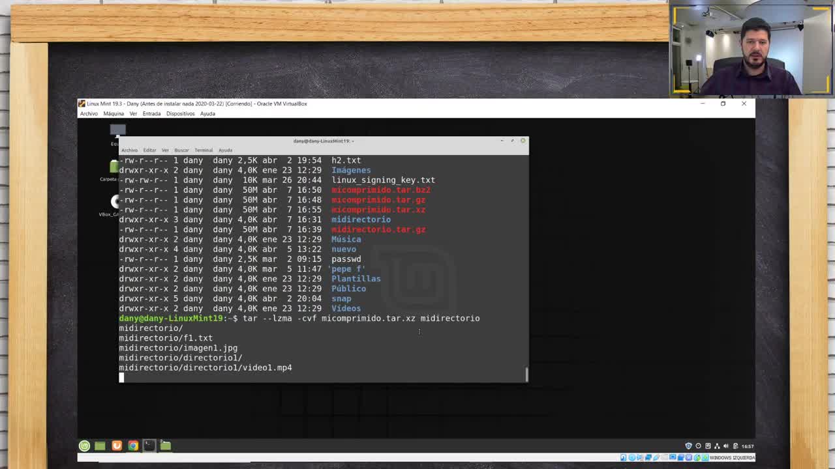Viewport: 835px width, 469px height.
Task: Click the update manager shield icon
Action: click(688, 446)
